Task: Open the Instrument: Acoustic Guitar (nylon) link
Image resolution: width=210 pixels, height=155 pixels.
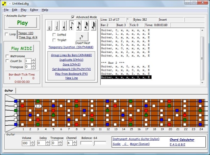Action: (136, 139)
